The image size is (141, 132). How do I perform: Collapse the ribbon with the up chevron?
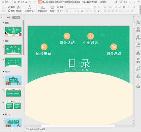(x=138, y=2)
